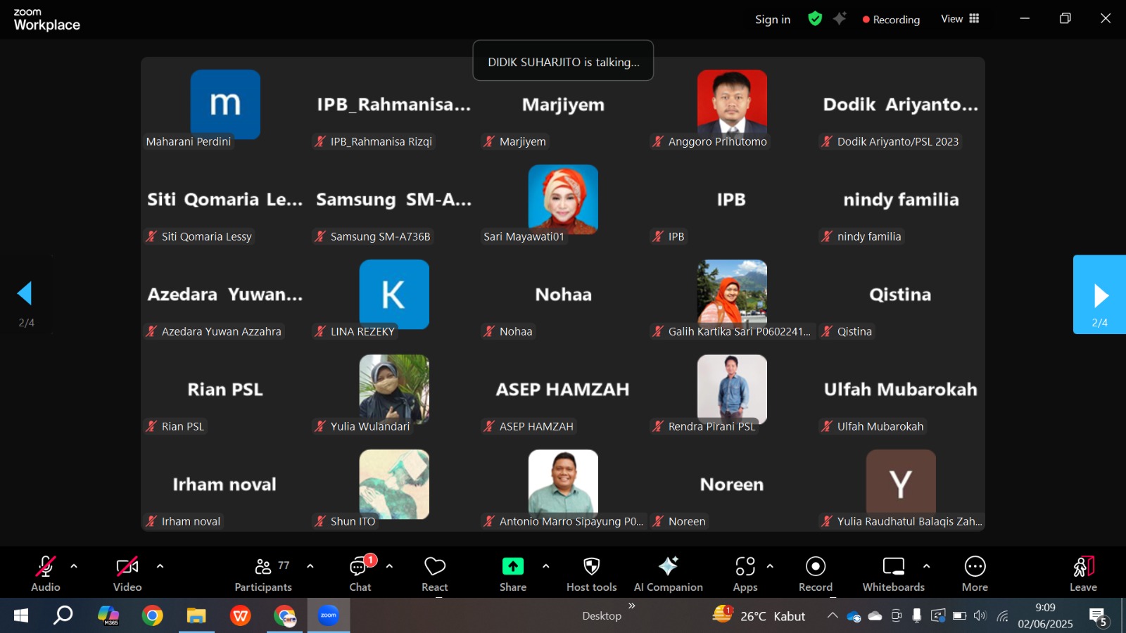Open the Apps panel

click(745, 573)
